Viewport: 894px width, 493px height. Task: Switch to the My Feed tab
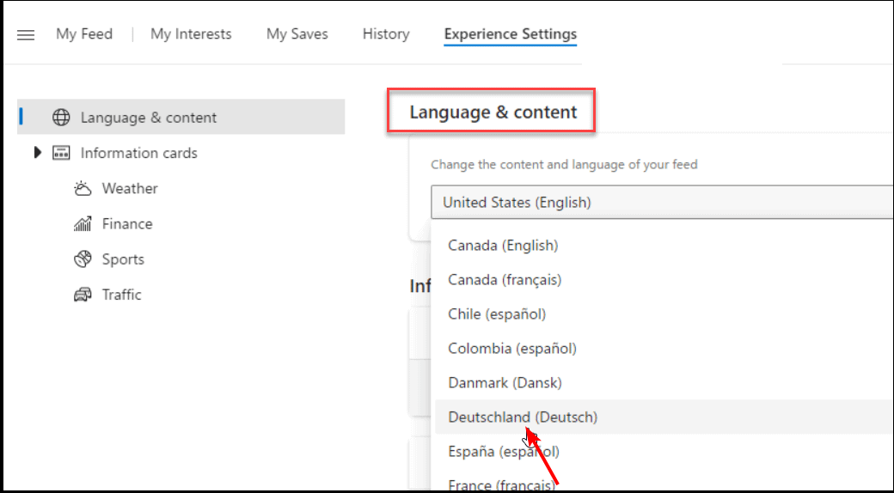pyautogui.click(x=84, y=34)
